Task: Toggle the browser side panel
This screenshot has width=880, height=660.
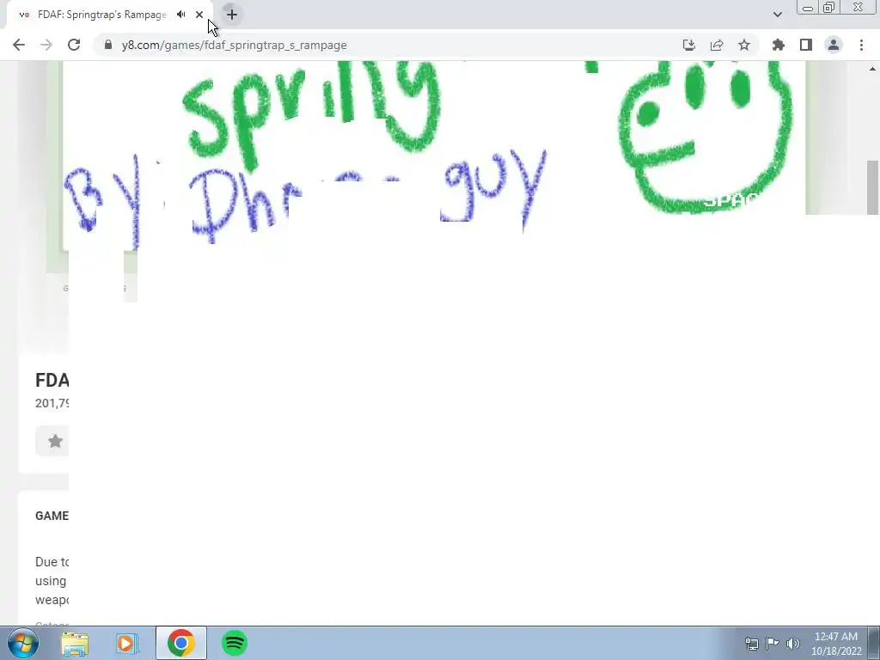Action: [x=806, y=45]
